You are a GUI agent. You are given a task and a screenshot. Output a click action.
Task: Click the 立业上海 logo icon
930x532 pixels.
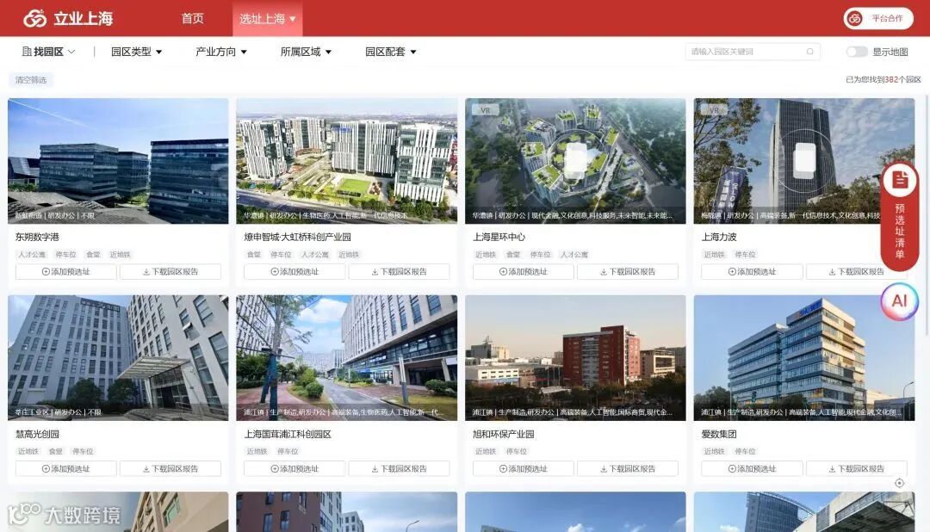[35, 18]
